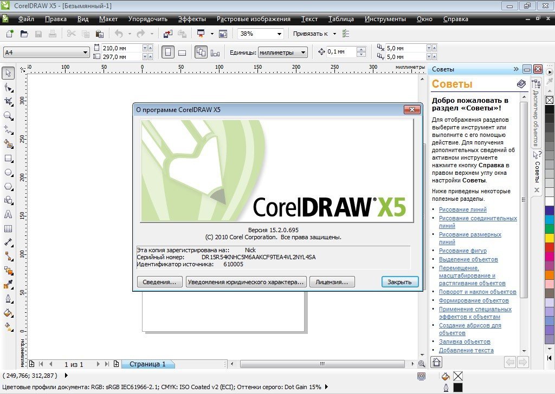Screen dimensions: 555x394
Task: Open the 38% zoom level dropdown
Action: click(280, 34)
